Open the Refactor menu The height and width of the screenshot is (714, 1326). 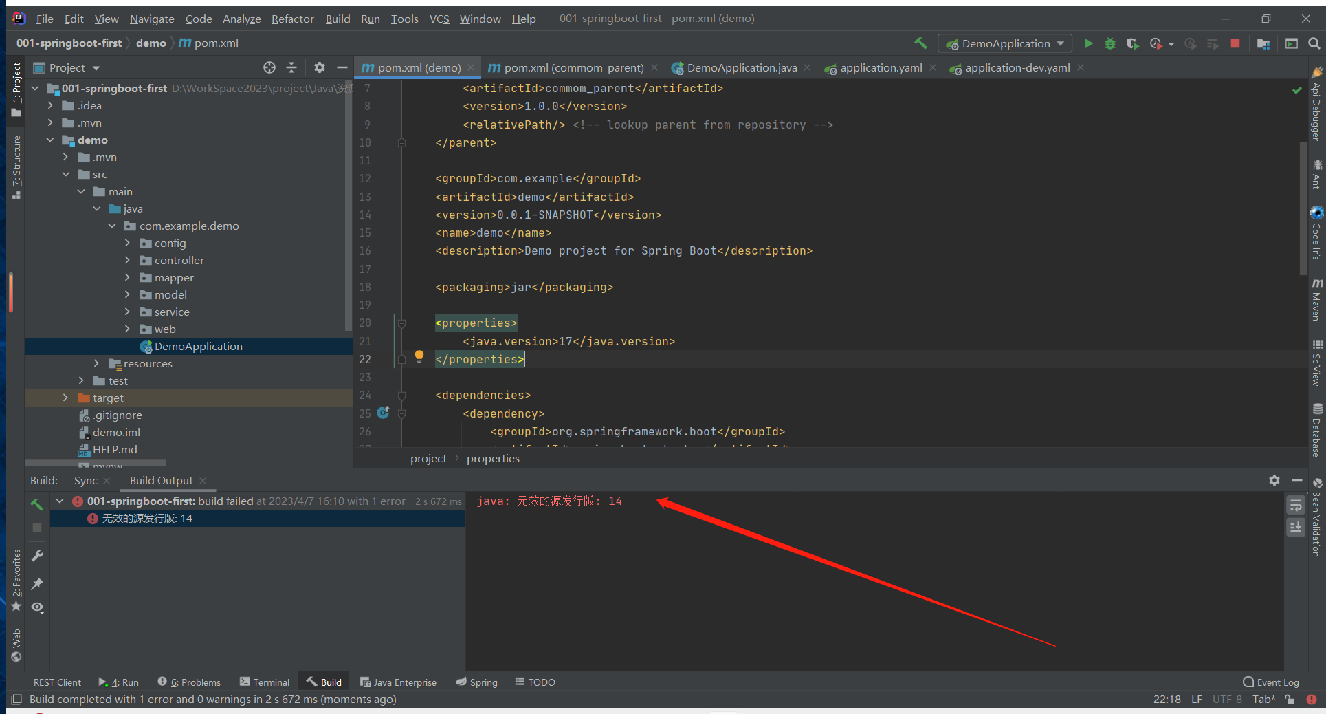(292, 19)
